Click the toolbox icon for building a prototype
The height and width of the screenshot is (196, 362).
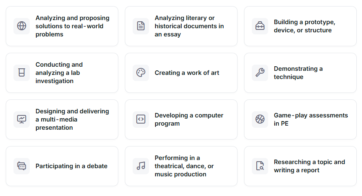pyautogui.click(x=260, y=26)
